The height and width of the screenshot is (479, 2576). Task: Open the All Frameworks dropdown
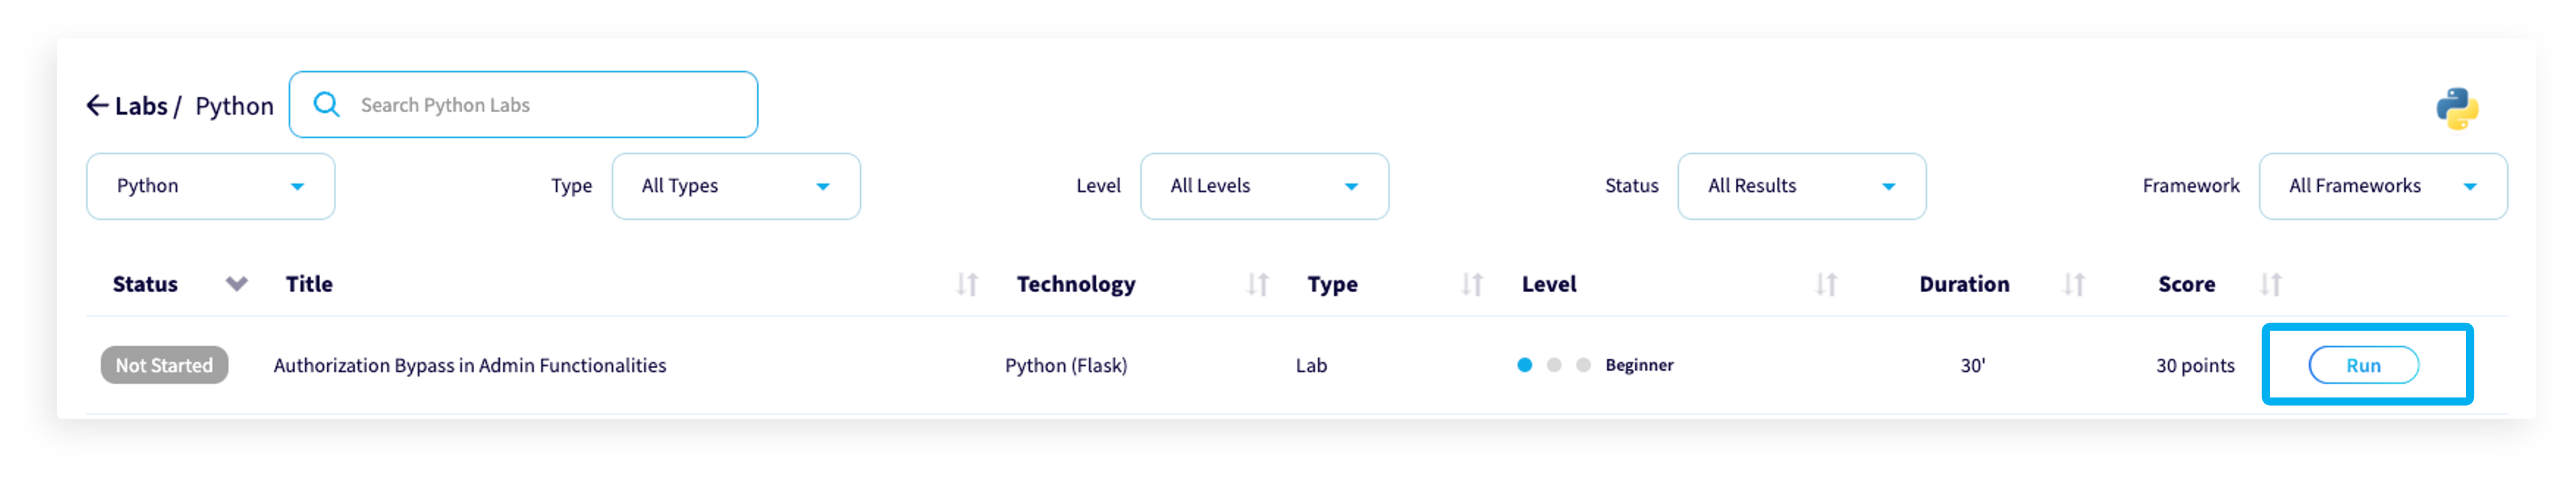(2382, 186)
